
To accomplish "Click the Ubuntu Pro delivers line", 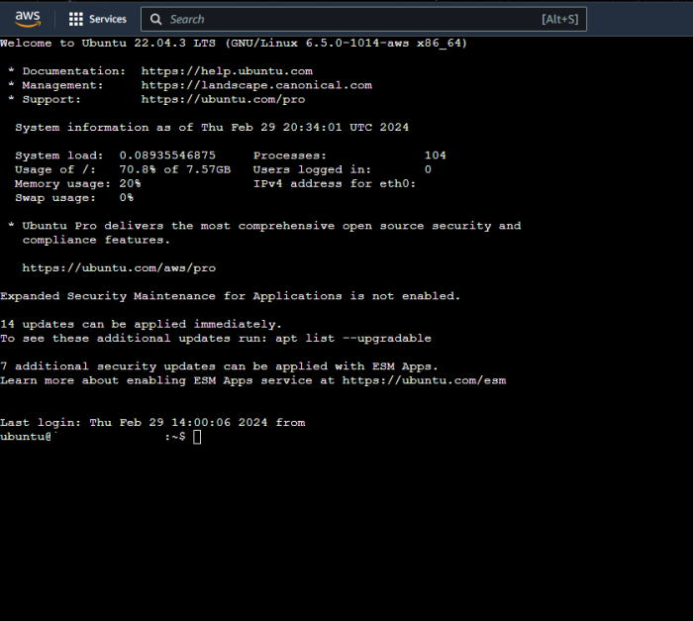I will click(271, 226).
